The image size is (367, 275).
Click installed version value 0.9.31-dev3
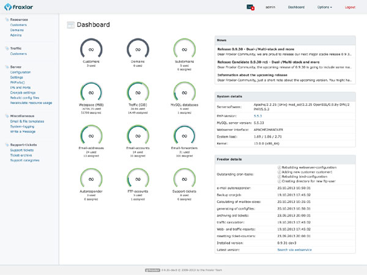click(287, 243)
